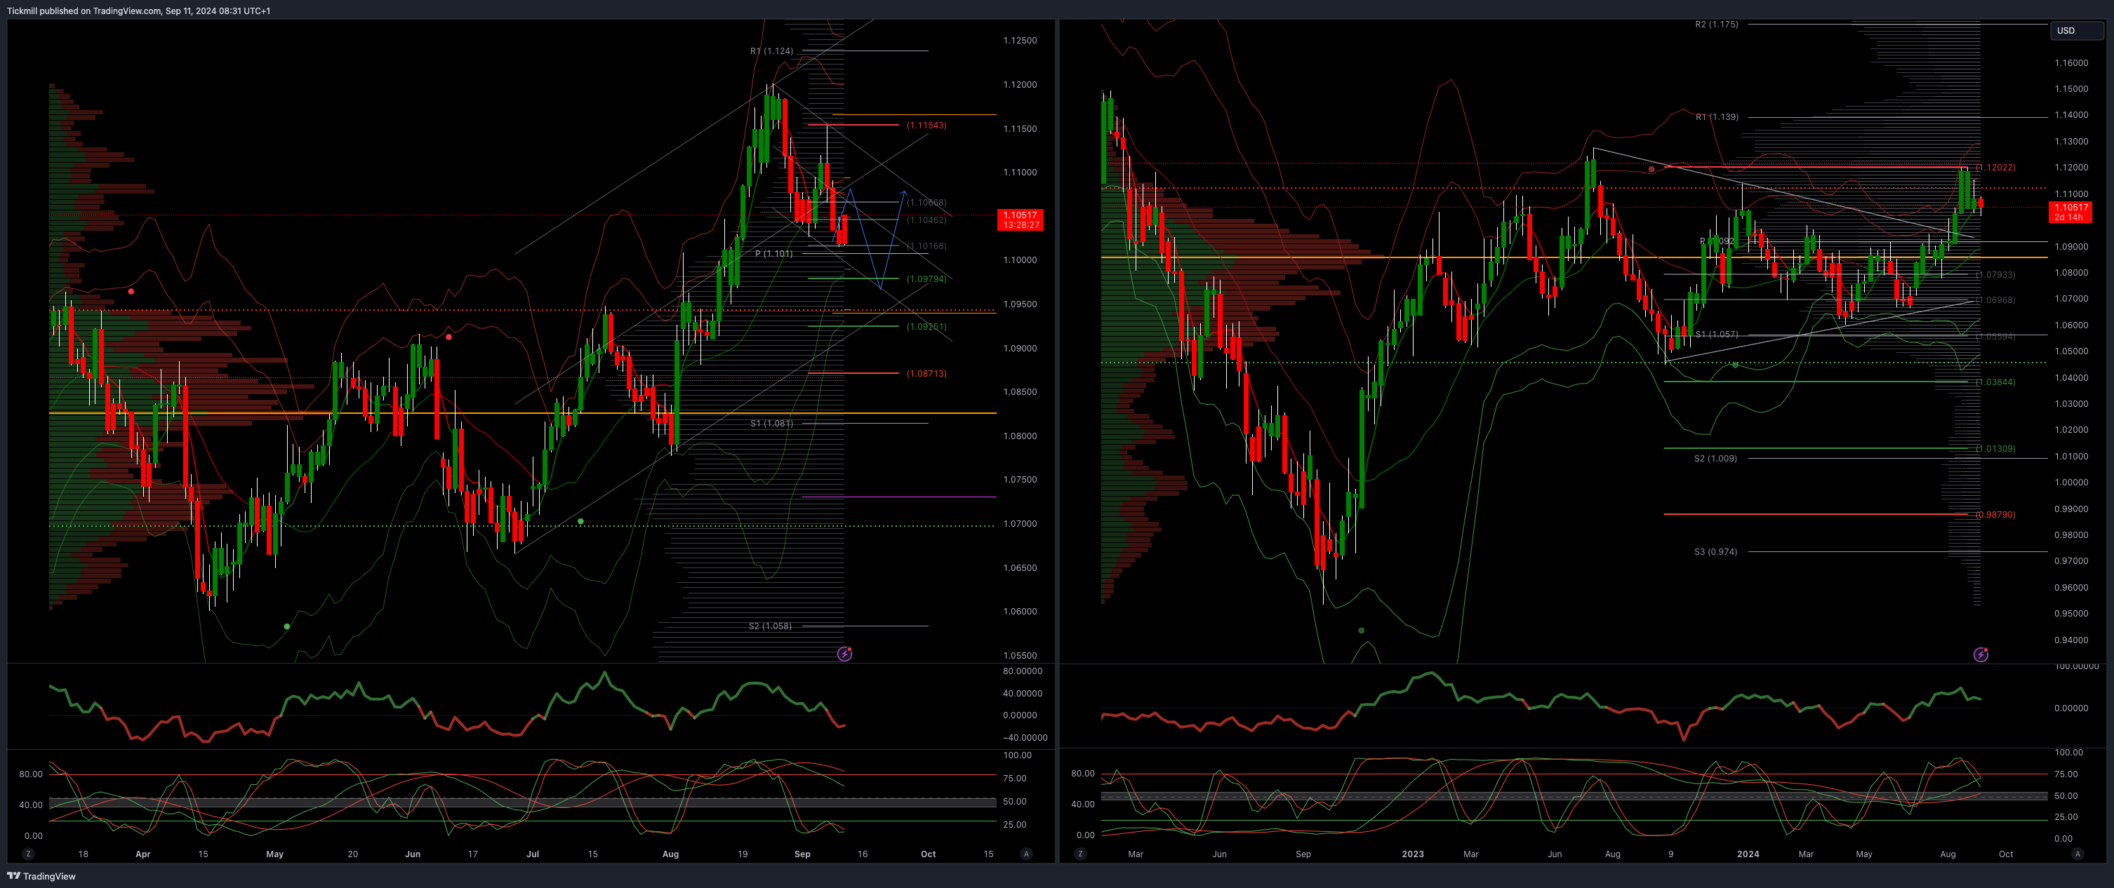Select the S1 (1.057) pivot label

1717,335
